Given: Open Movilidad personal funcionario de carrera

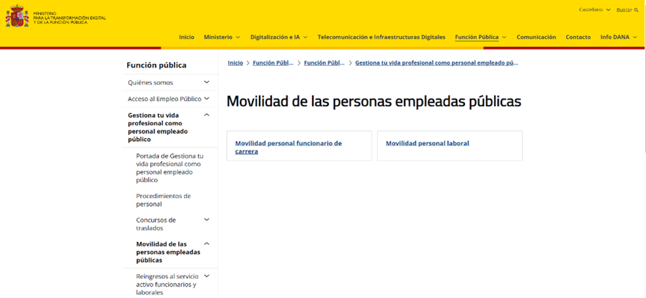Looking at the screenshot, I should pos(288,147).
